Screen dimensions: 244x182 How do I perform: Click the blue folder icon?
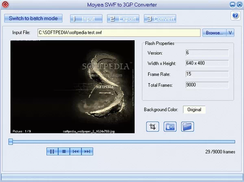point(187,127)
